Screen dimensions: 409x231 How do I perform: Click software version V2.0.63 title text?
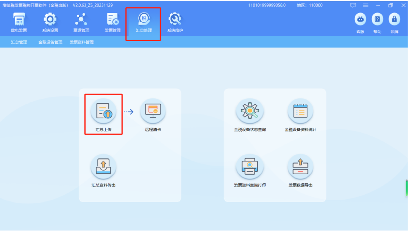pyautogui.click(x=93, y=5)
